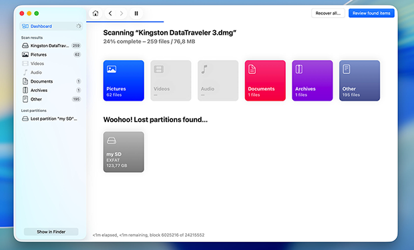
Task: Click the image icon on Pictures card
Action: point(112,69)
